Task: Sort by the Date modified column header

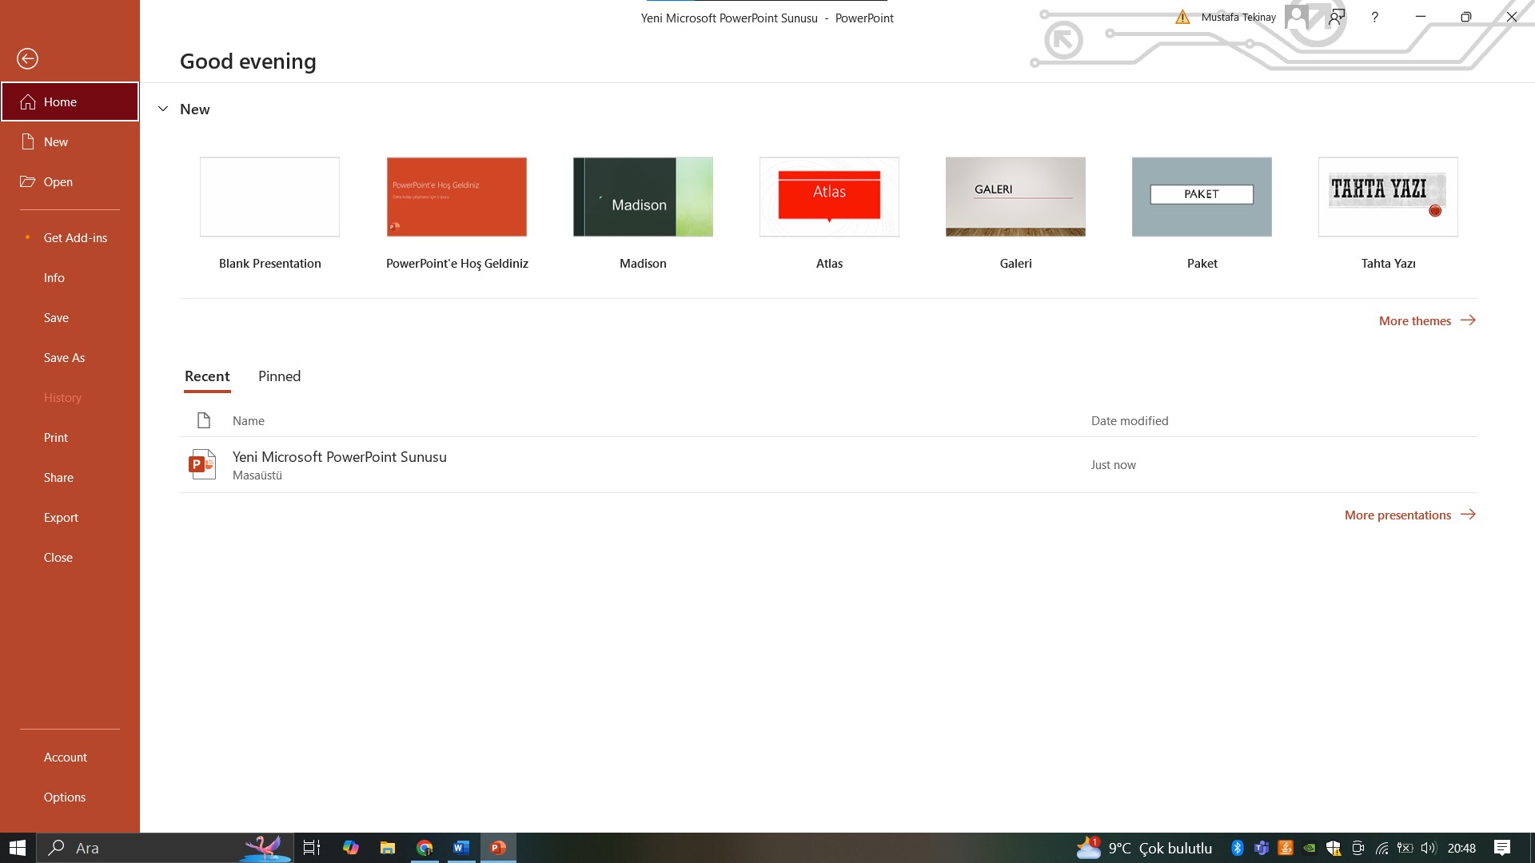Action: 1130,420
